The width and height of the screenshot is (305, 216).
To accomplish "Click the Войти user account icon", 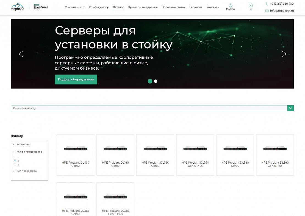I will point(230,5).
